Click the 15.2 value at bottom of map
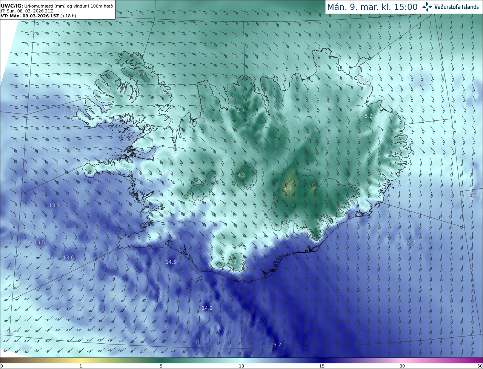This screenshot has width=483, height=369. 276,344
